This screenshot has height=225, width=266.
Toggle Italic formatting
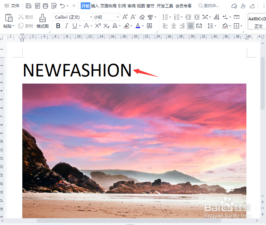pos(67,26)
